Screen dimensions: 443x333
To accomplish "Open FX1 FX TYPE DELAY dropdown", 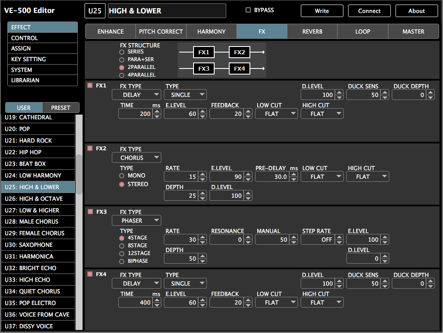I will 136,94.
